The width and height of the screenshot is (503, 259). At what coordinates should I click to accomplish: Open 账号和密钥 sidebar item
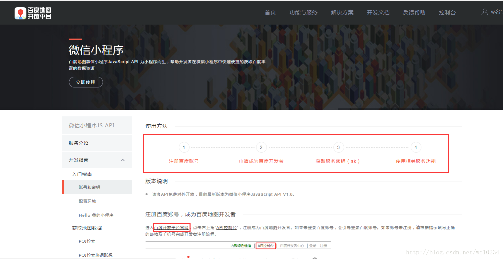[97, 187]
